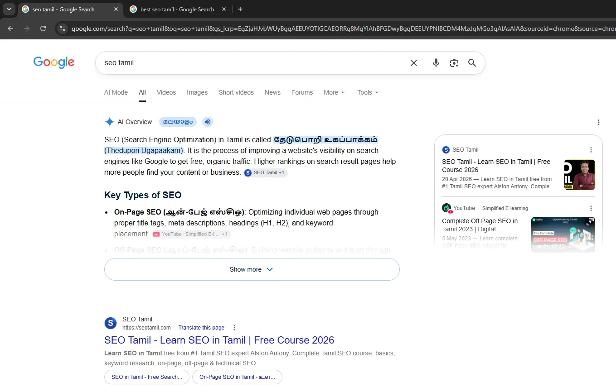Click 'On-Page SEO' bullet label

click(x=179, y=212)
